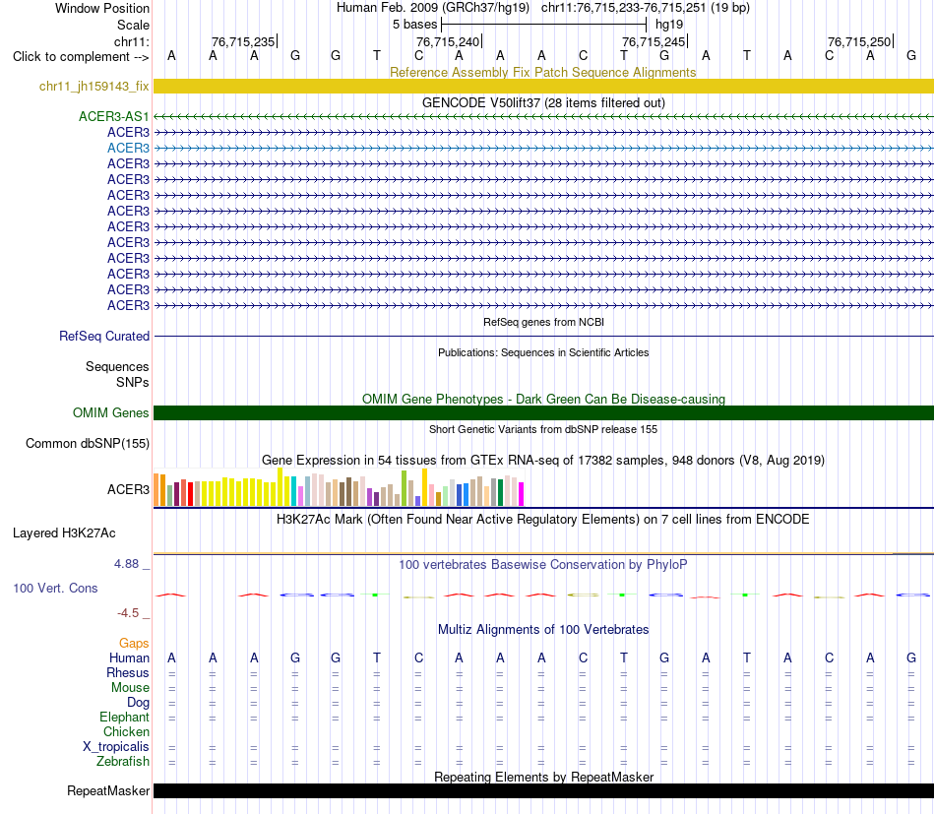Click the 100 Vert. Cons label
Viewport: 935px width, 814px height.
(x=55, y=588)
